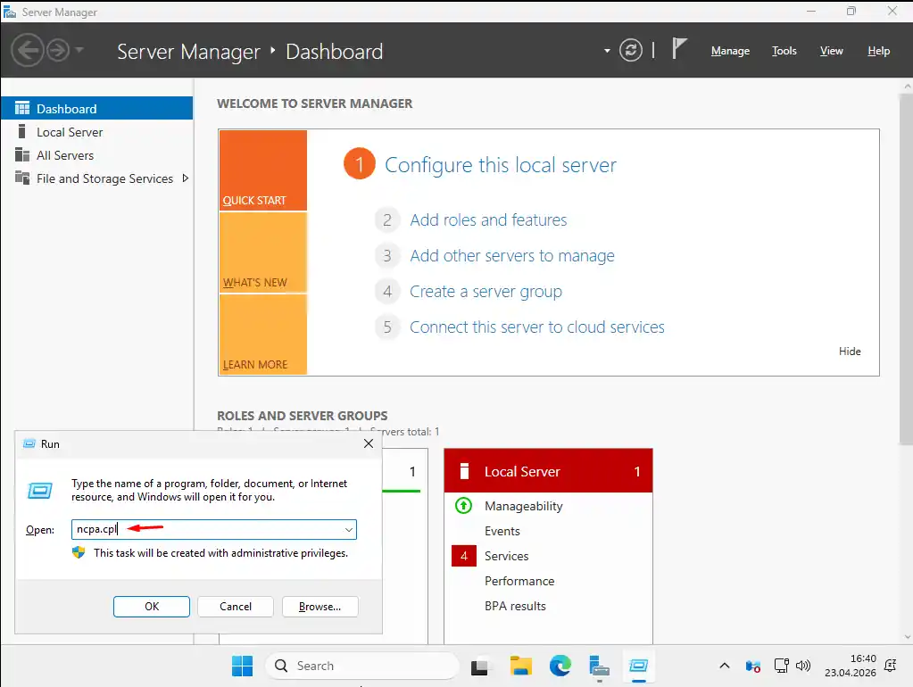Image resolution: width=913 pixels, height=687 pixels.
Task: Open the Manage menu
Action: point(730,51)
